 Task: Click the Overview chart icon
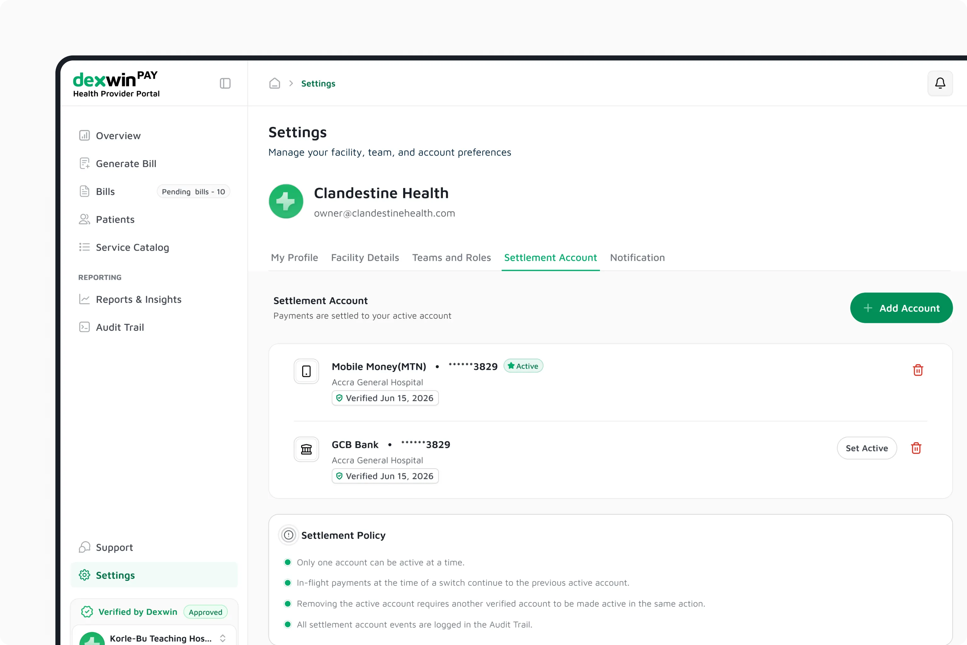pos(84,135)
